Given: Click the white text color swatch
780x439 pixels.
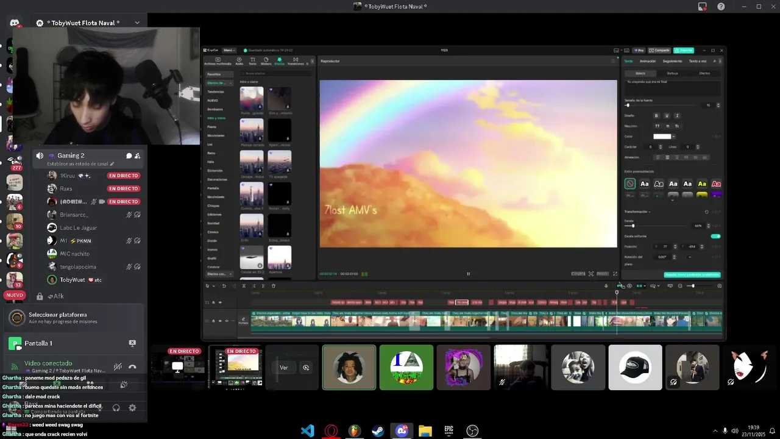Looking at the screenshot, I should (x=662, y=137).
